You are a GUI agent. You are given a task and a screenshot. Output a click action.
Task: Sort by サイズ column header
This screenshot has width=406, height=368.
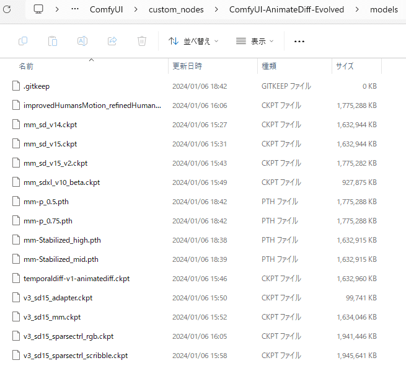pyautogui.click(x=345, y=66)
